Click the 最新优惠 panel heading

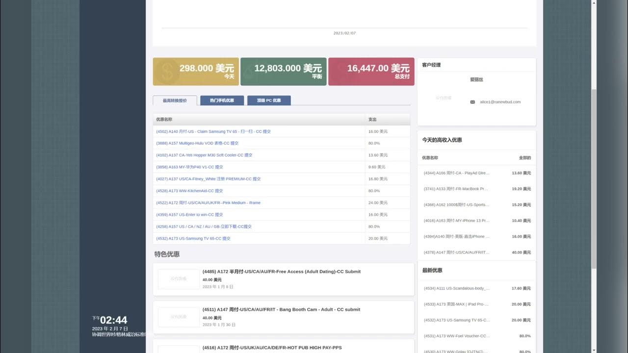(x=432, y=270)
